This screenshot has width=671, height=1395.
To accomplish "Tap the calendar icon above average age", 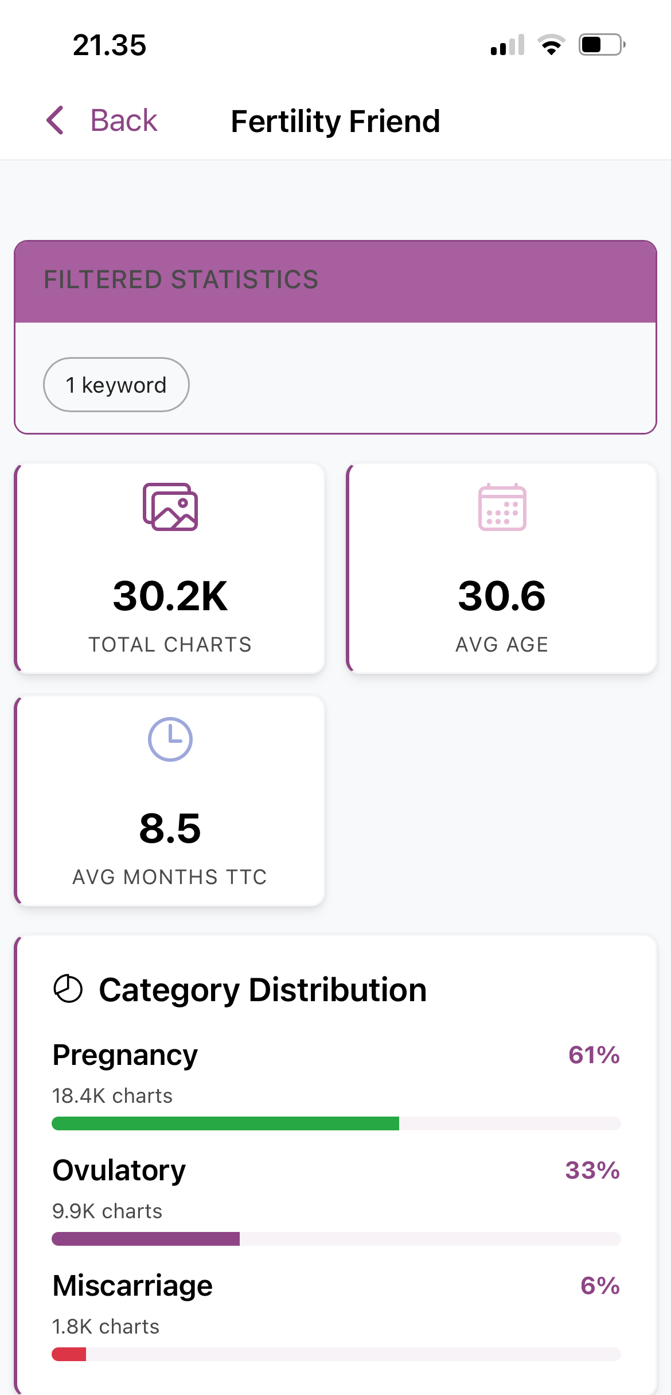I will [x=502, y=507].
